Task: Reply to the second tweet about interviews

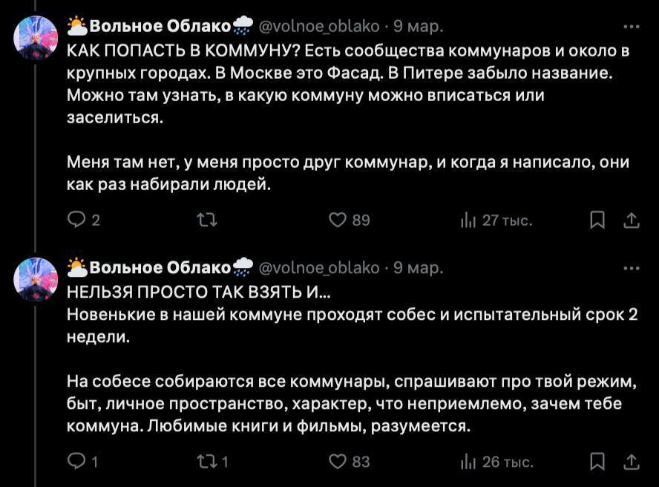Action: 76,462
